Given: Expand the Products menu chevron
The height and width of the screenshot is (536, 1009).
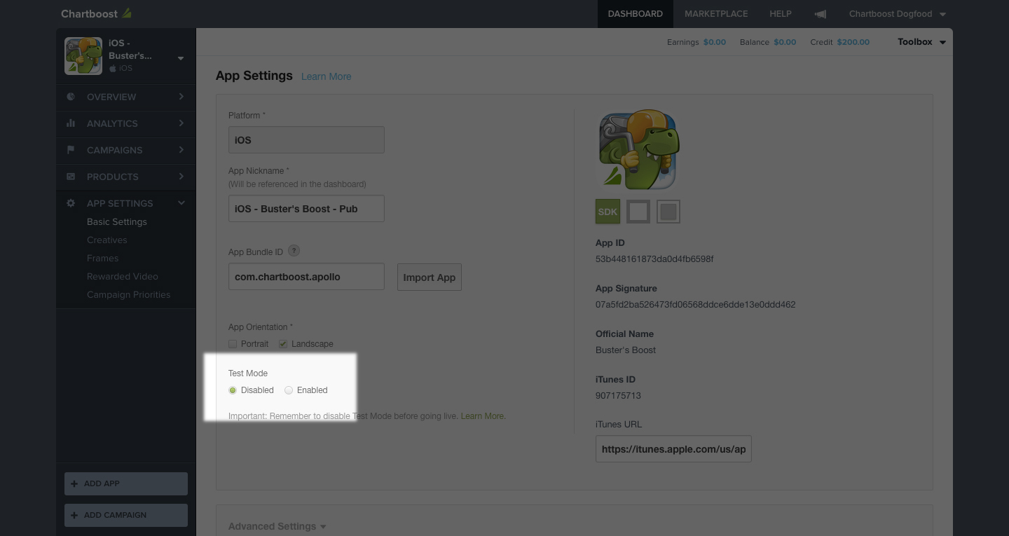Looking at the screenshot, I should [181, 177].
